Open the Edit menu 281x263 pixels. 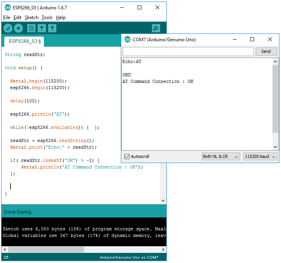[x=17, y=18]
